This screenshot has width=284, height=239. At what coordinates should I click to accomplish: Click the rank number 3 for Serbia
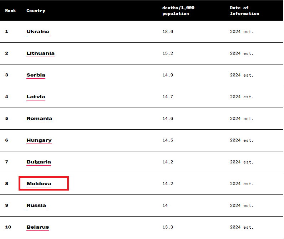tap(6, 75)
